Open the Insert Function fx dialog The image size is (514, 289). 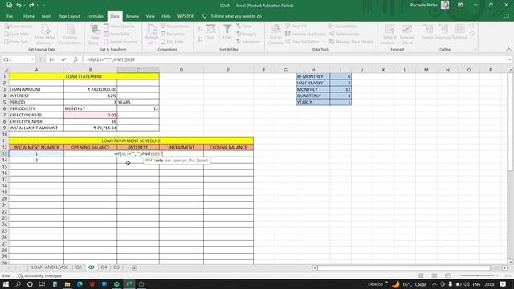pyautogui.click(x=75, y=59)
